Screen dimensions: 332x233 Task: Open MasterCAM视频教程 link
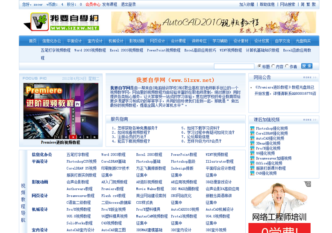point(152,216)
